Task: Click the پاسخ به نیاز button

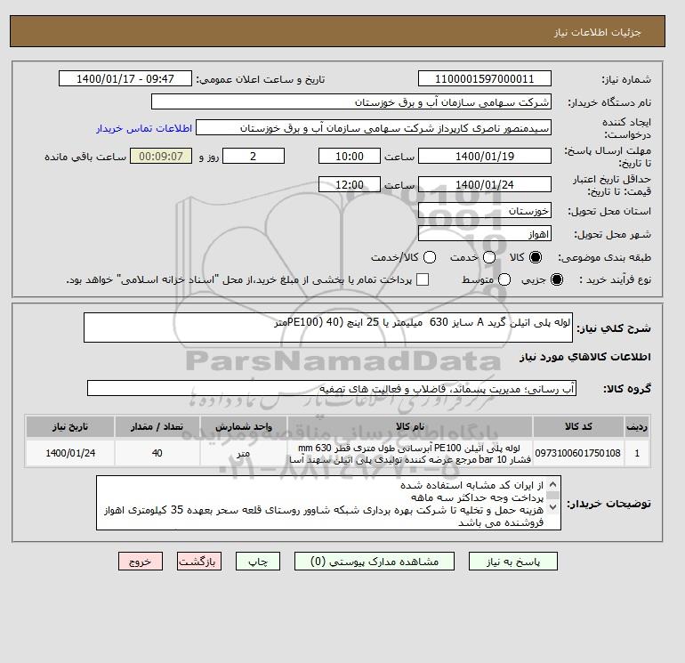Action: [513, 562]
